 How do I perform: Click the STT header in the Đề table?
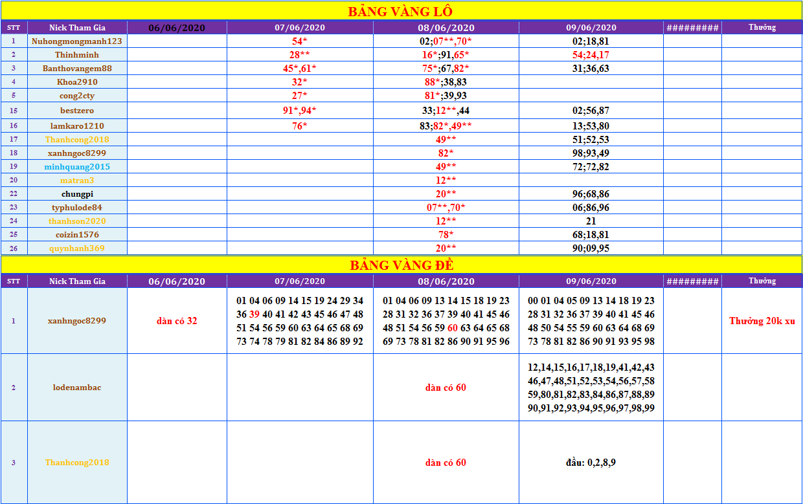click(x=14, y=281)
